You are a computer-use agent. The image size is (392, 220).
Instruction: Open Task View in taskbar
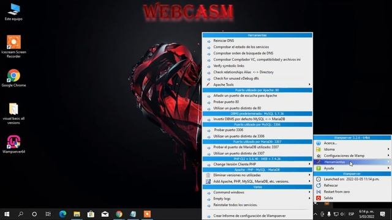(x=48, y=214)
